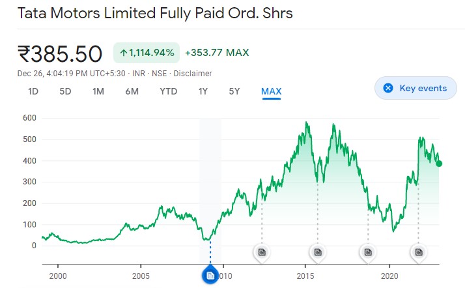Click the Tata Motors Limited stock title
Viewport: 465px width, 288px height.
[155, 14]
